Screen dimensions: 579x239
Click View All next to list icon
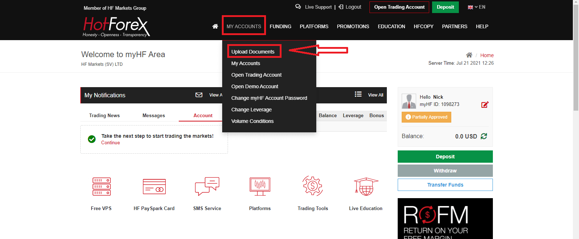coord(376,95)
